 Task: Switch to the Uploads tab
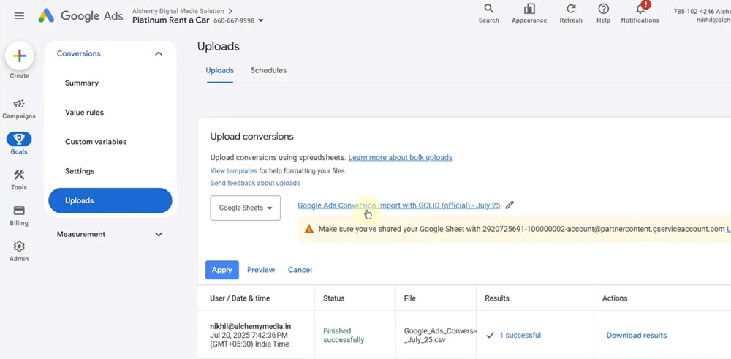coord(219,70)
